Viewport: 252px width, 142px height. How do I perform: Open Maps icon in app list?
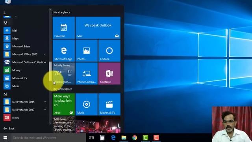(x=7, y=38)
